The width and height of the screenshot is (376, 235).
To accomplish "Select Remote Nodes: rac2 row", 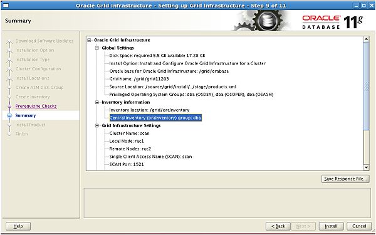I will [x=130, y=149].
